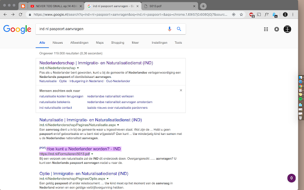Screen dimensions: 304x190
Task: Close the NEVER TOO SMALL tab
Action: 81,6
